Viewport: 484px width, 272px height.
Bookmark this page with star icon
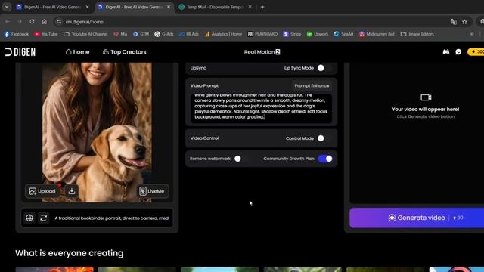tap(464, 22)
